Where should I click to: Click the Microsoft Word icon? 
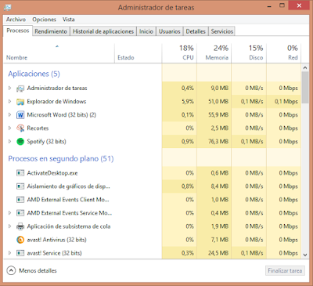coord(20,115)
